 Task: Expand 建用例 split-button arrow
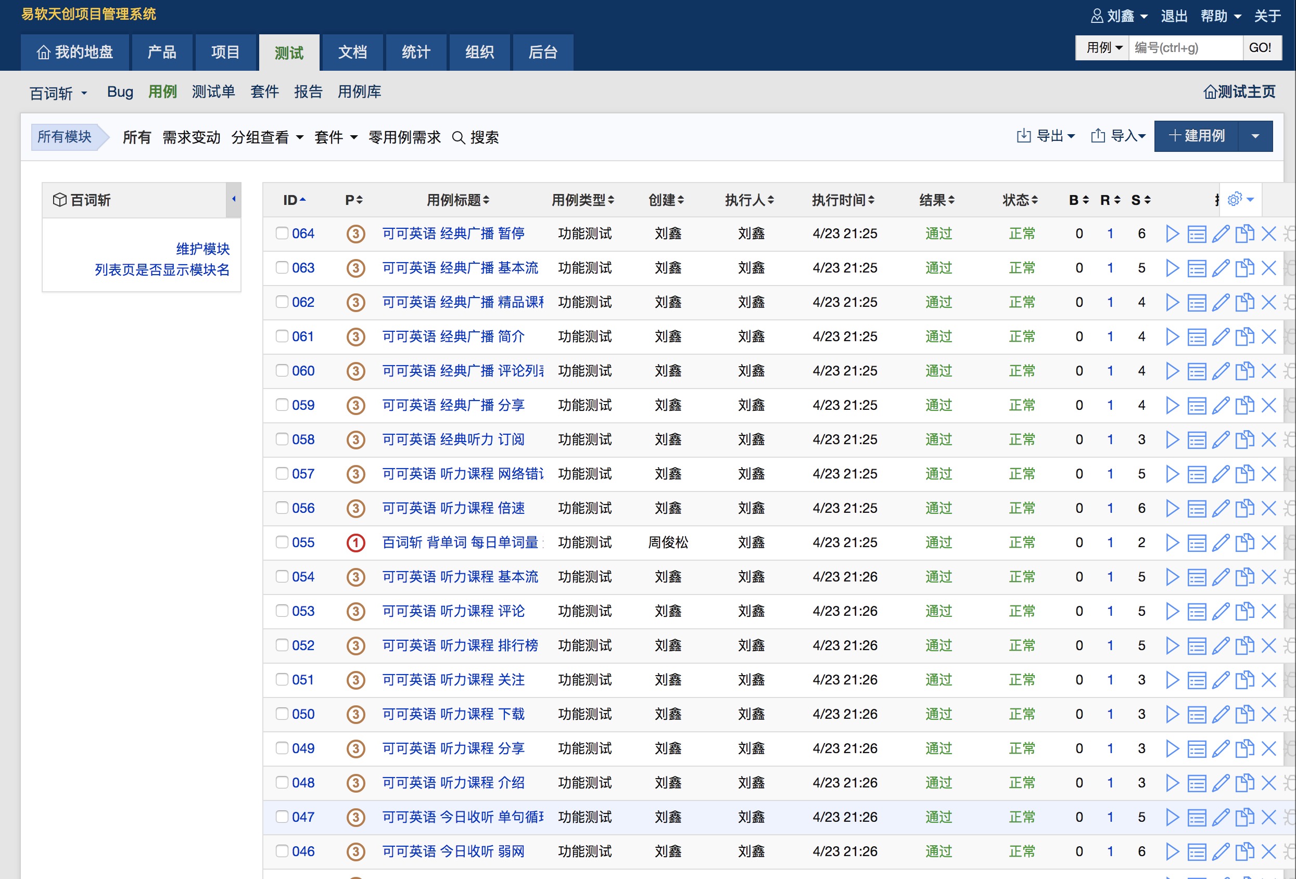(x=1255, y=136)
